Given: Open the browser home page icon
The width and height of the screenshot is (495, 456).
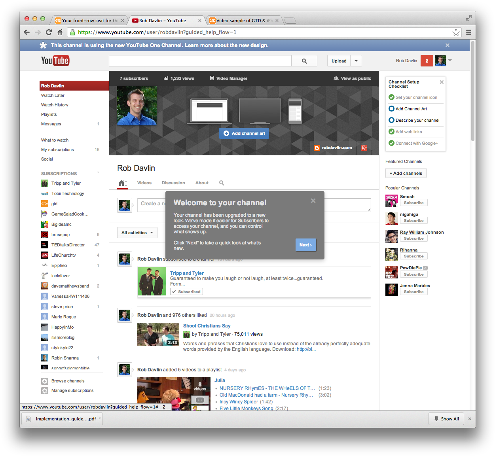Looking at the screenshot, I should pyautogui.click(x=60, y=32).
